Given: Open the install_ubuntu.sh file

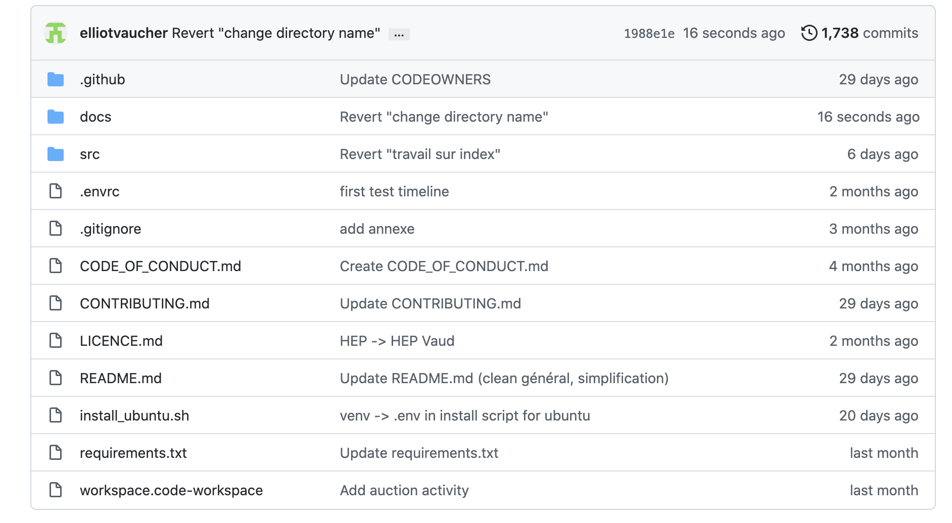Looking at the screenshot, I should click(x=134, y=416).
